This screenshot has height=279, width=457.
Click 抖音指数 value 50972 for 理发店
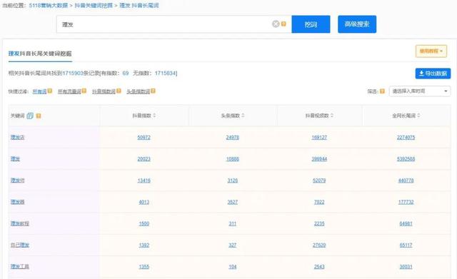point(144,137)
